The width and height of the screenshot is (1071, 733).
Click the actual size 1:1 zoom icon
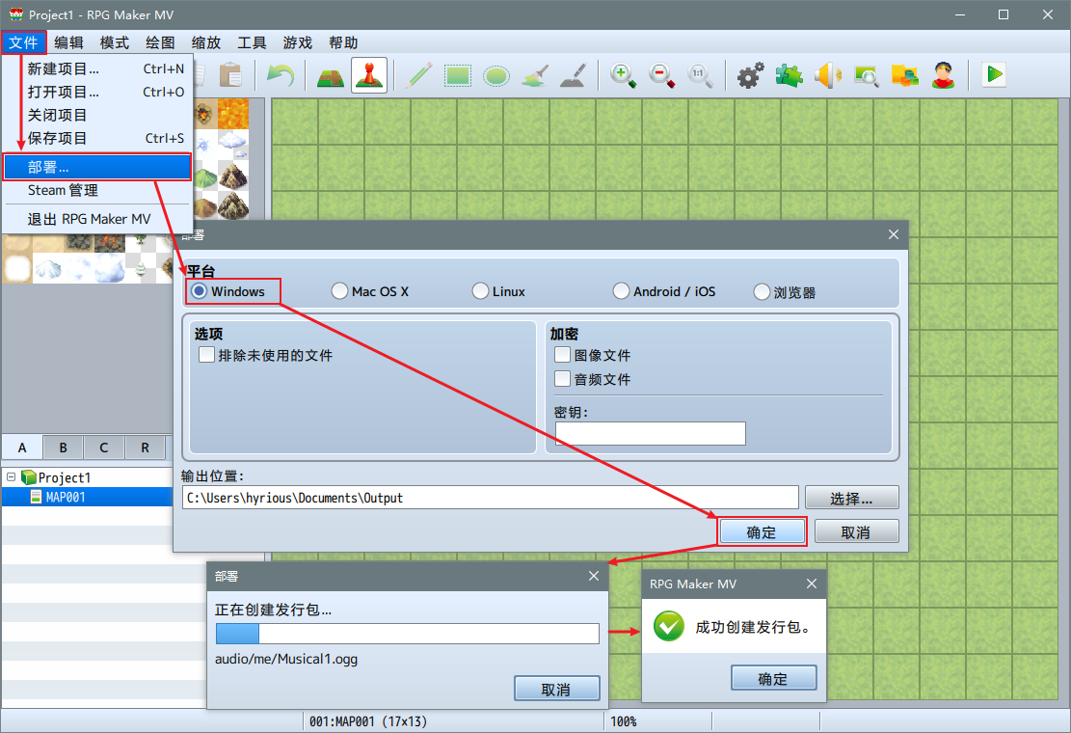click(x=700, y=75)
